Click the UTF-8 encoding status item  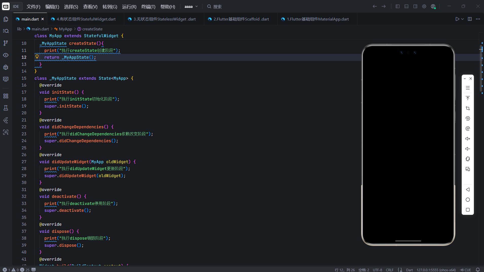click(x=377, y=270)
